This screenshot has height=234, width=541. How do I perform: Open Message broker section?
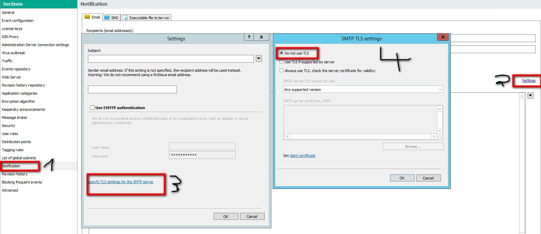[14, 118]
